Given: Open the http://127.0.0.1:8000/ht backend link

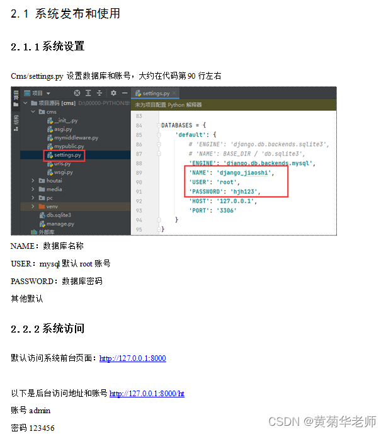Looking at the screenshot, I should coord(147,393).
